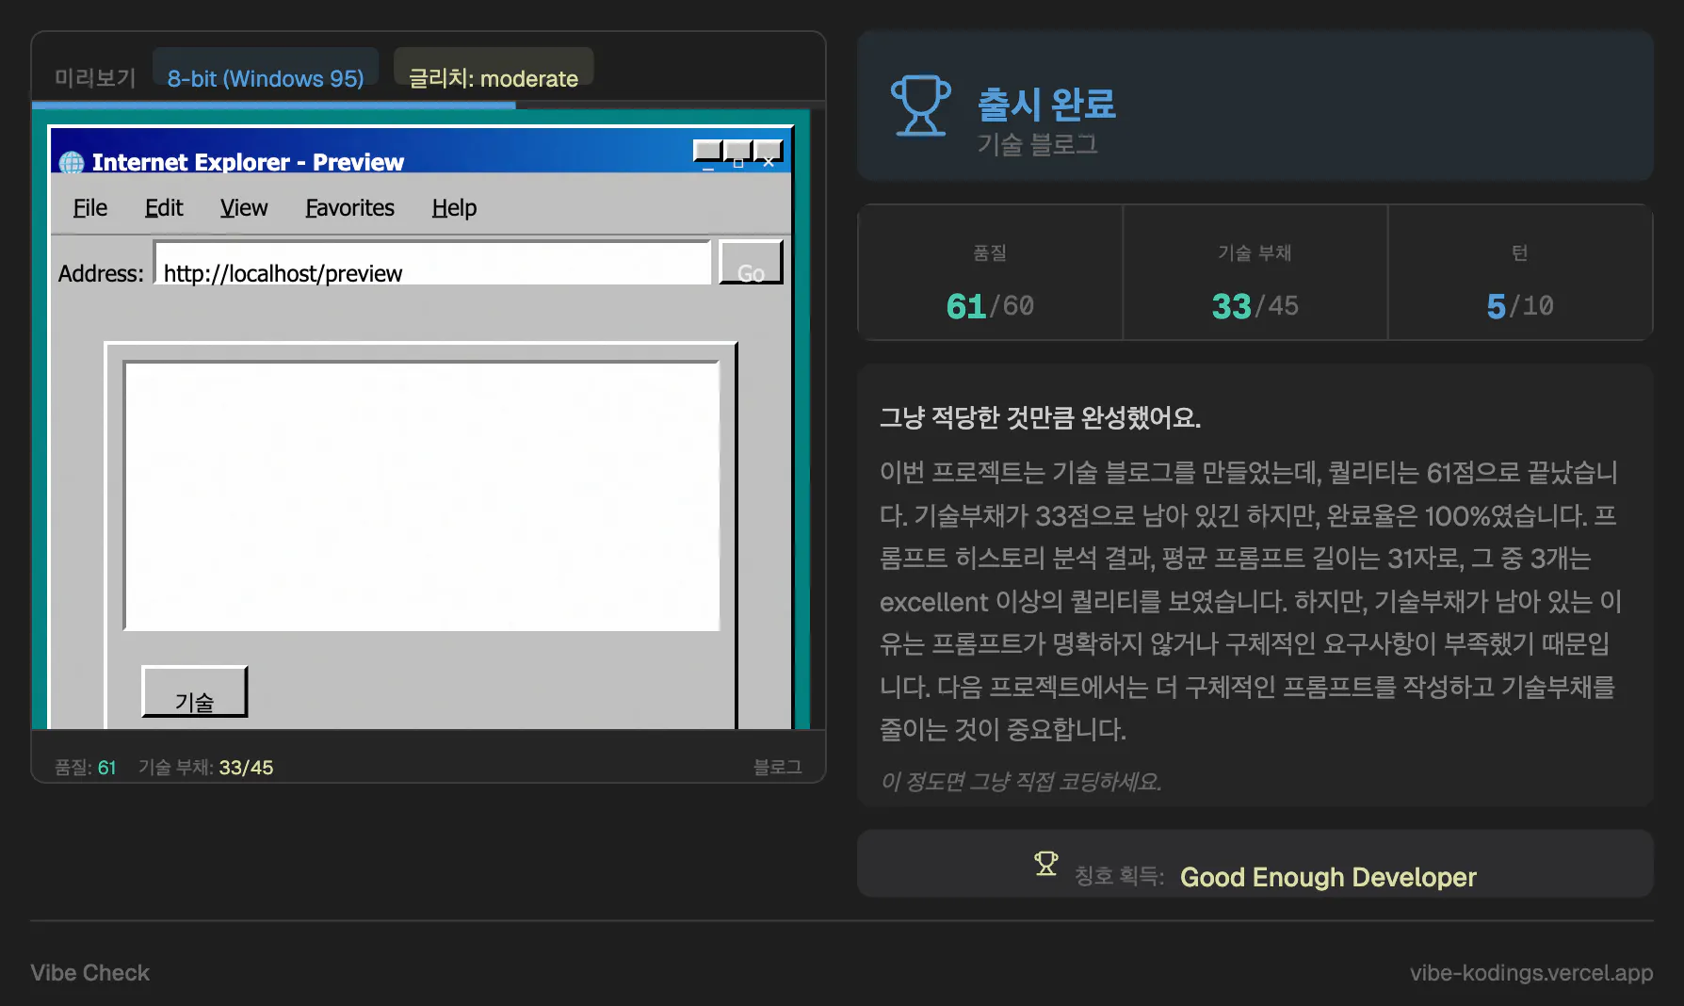Click the Good Enough Developer title
This screenshot has width=1684, height=1006.
pos(1328,877)
